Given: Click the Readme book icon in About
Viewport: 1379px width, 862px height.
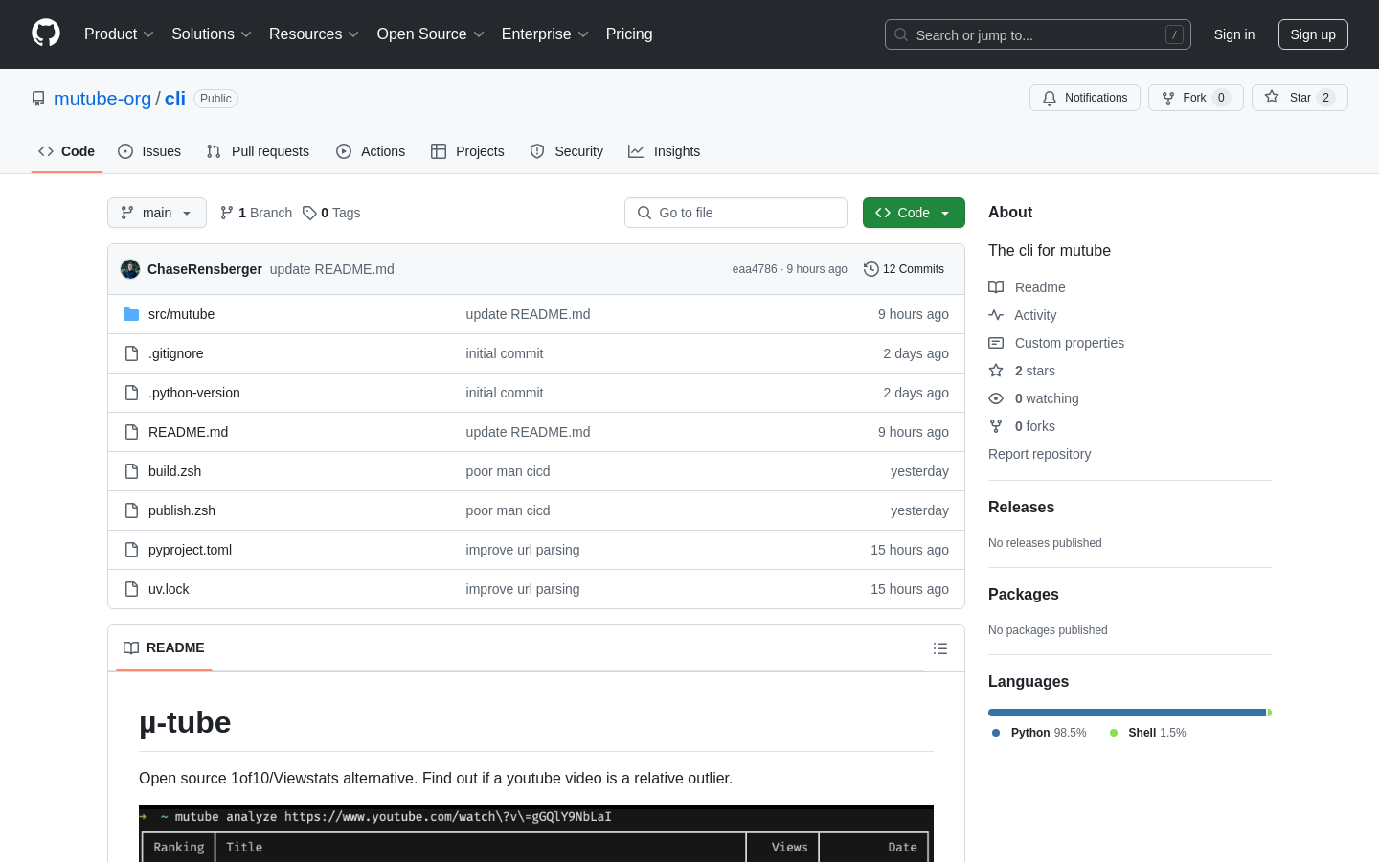Looking at the screenshot, I should (996, 287).
